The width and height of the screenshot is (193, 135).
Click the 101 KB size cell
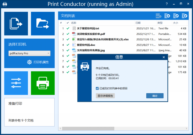coord(182,67)
